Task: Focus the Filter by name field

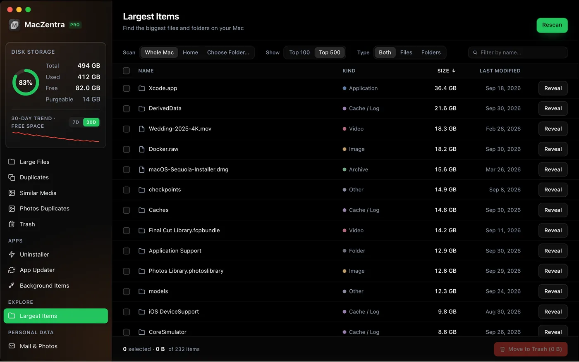Action: click(518, 52)
